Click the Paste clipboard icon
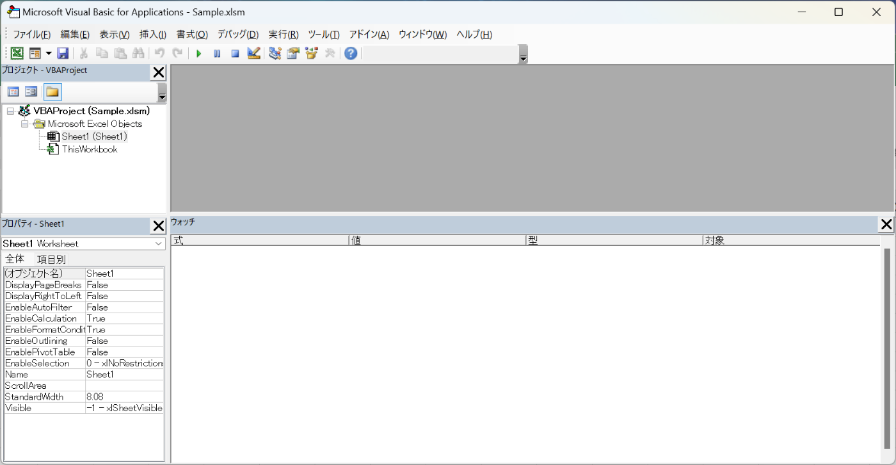The width and height of the screenshot is (896, 465). 120,54
